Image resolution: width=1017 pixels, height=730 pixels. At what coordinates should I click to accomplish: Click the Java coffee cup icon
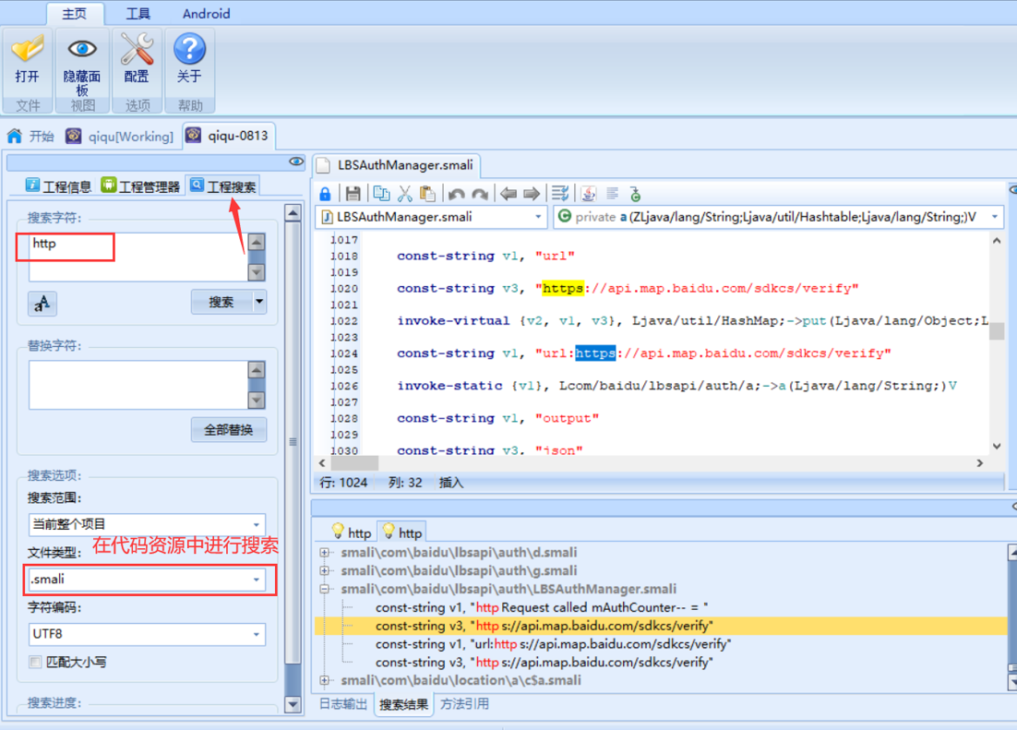[588, 194]
